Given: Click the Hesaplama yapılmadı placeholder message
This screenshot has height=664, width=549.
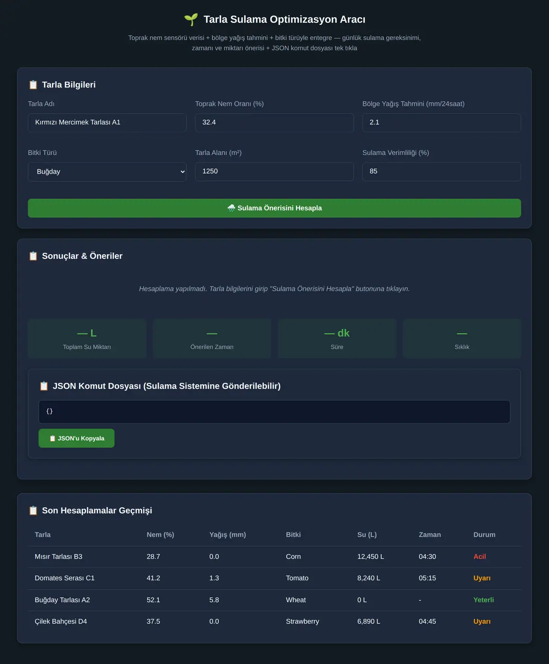Looking at the screenshot, I should 274,289.
